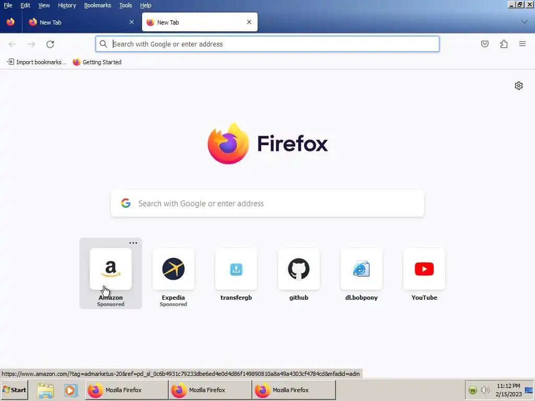Switch to the first New Tab
The width and height of the screenshot is (535, 401).
click(x=81, y=22)
